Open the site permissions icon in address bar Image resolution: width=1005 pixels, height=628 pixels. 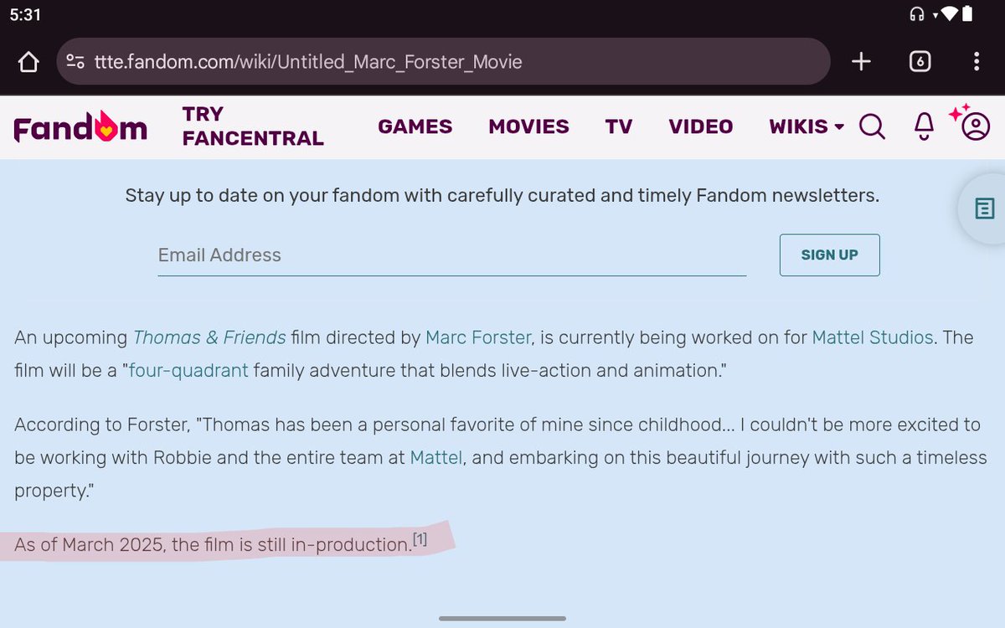coord(74,60)
